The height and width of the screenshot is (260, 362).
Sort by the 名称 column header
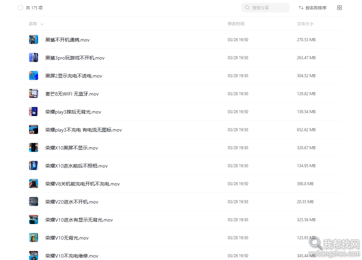coord(33,24)
